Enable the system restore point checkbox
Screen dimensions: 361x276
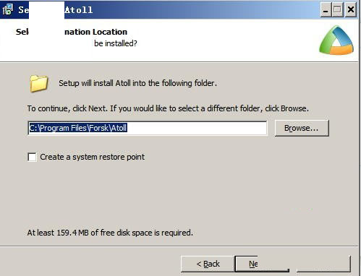click(32, 157)
